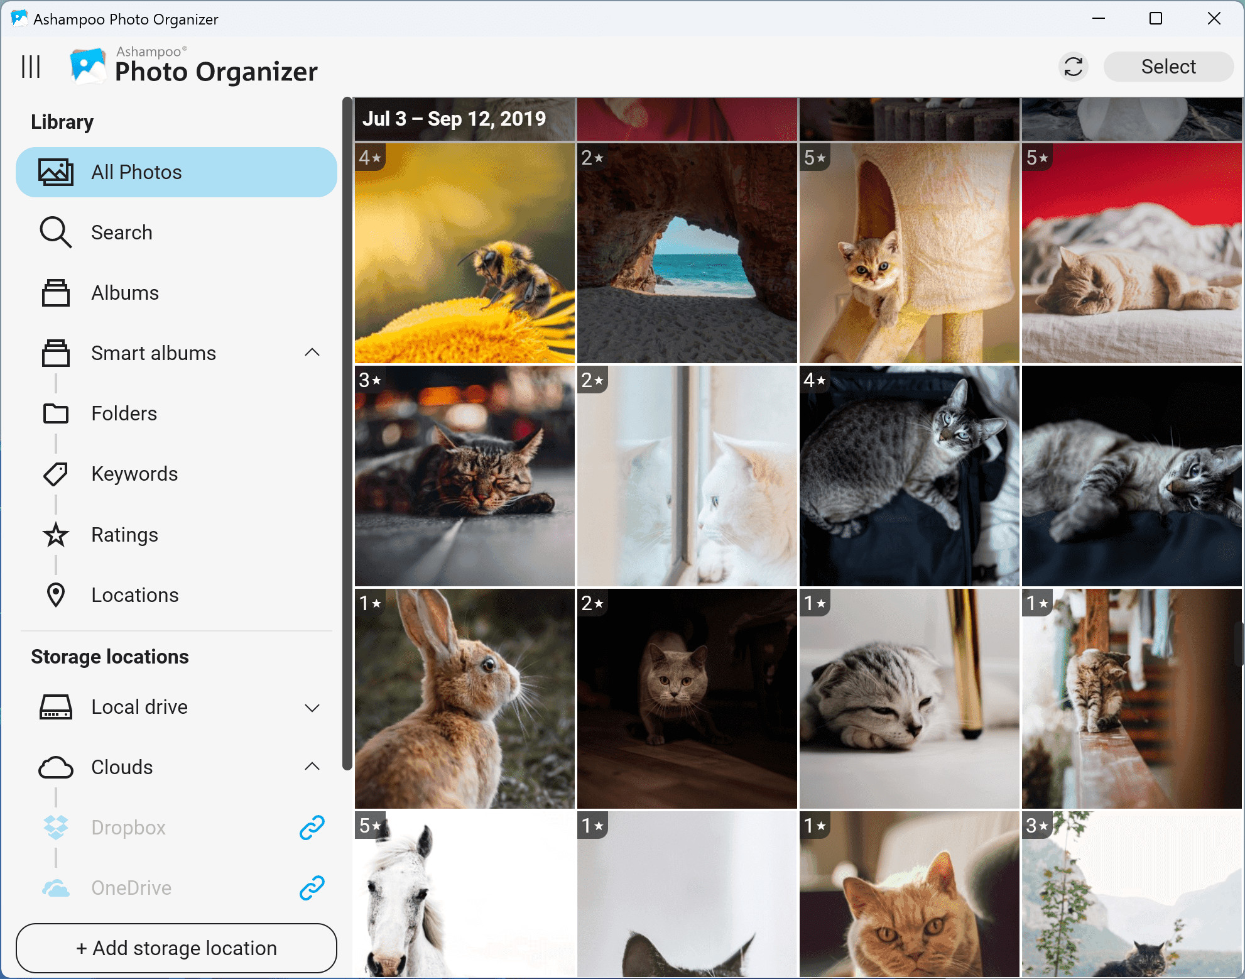This screenshot has height=979, width=1245.
Task: Open the Search page
Action: click(x=177, y=232)
